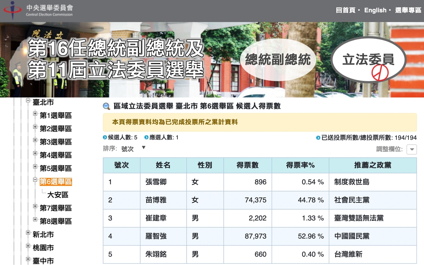Sort by the 推薦之政黨 column header
Viewport: 424px width, 265px height.
point(373,165)
